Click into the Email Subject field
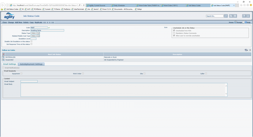This screenshot has width=253, height=137. (x=29, y=81)
